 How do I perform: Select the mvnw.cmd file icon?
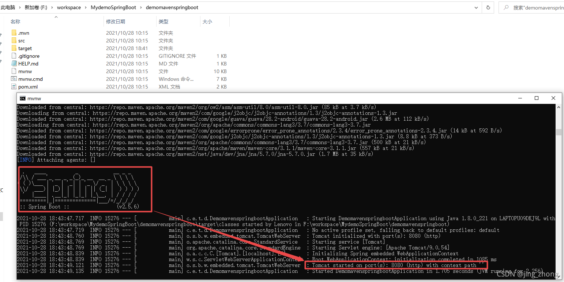(x=14, y=79)
